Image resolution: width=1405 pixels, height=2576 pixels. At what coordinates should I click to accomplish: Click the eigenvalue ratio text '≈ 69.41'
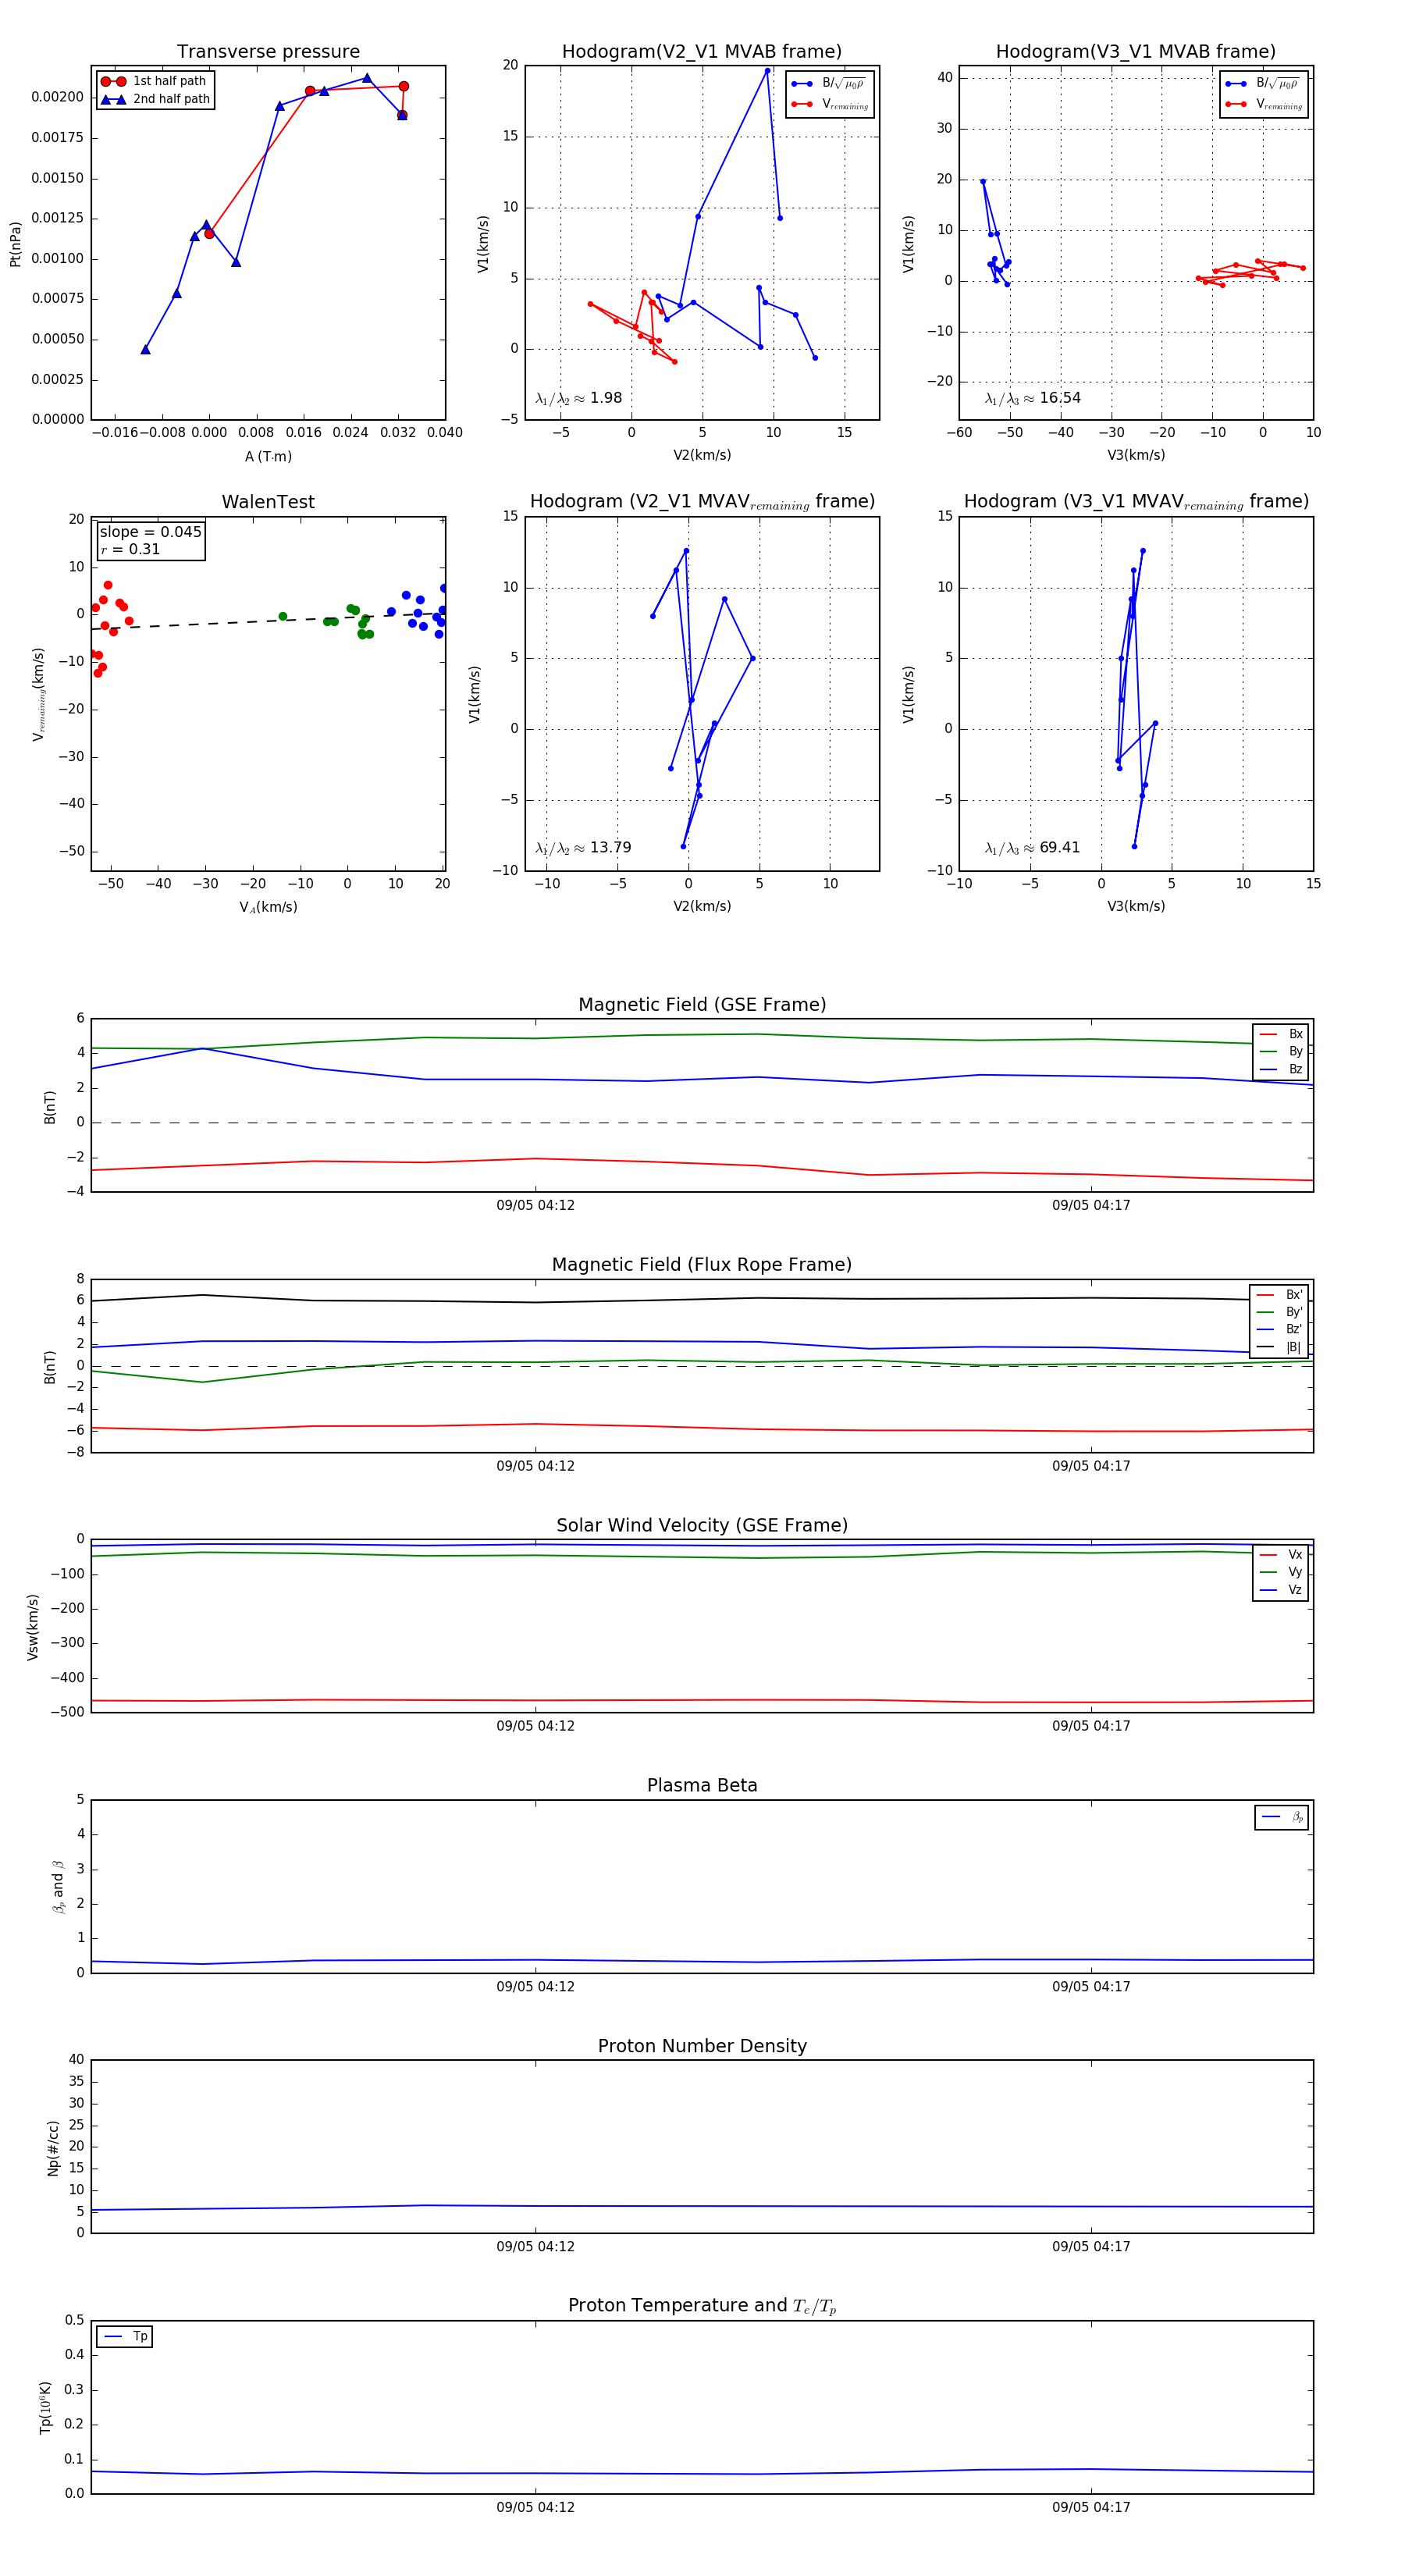[x=1051, y=848]
